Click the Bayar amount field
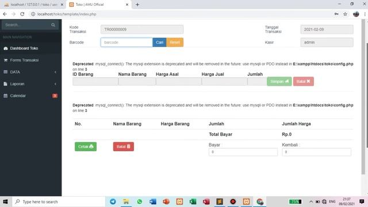The height and width of the screenshot is (207, 368). coord(243,152)
